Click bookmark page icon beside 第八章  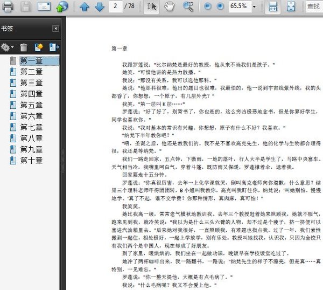(13, 139)
